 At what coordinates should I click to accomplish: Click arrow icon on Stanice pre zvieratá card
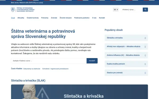tap(145, 73)
